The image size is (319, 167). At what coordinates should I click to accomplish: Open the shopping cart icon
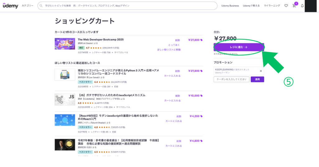(294, 6)
